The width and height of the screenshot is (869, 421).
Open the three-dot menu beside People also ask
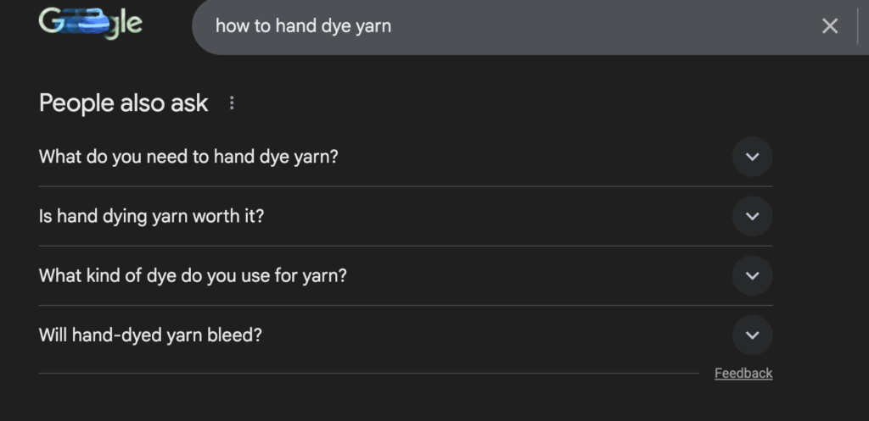(x=232, y=103)
